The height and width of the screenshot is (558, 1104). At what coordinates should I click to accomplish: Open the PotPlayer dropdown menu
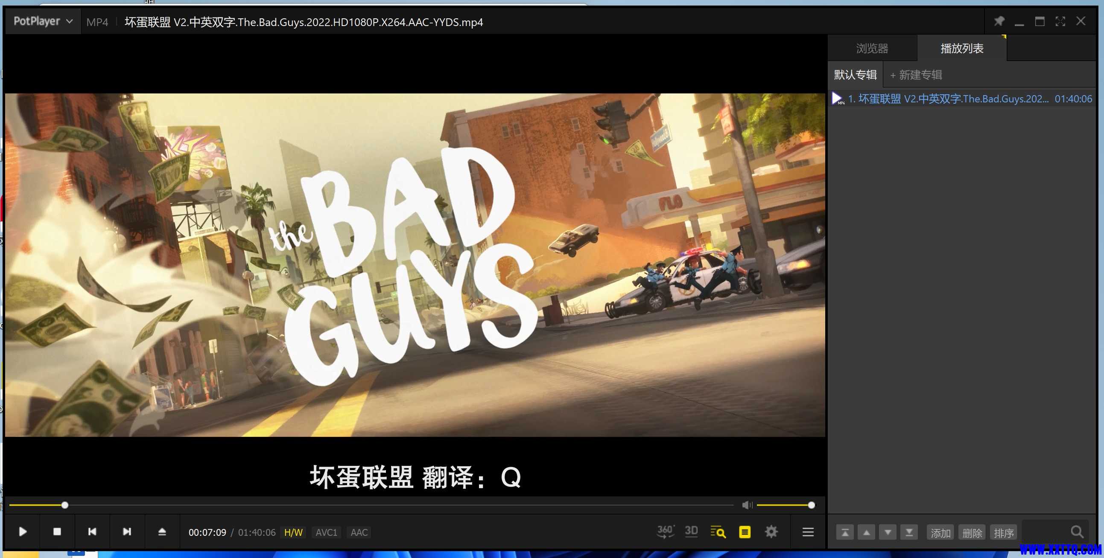point(43,21)
